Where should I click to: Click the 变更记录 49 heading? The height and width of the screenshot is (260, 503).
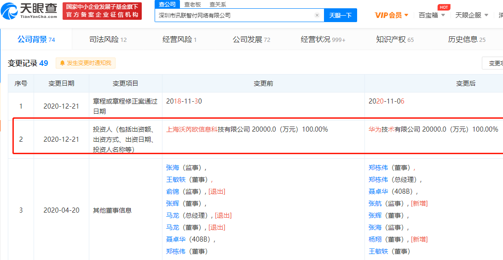pos(28,63)
